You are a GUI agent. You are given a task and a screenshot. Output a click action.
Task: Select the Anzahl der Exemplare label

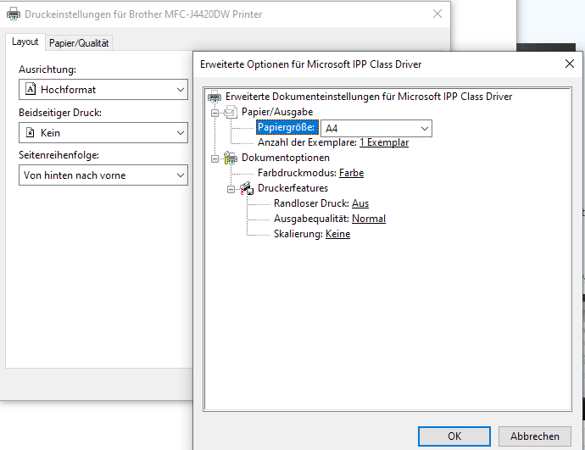307,142
